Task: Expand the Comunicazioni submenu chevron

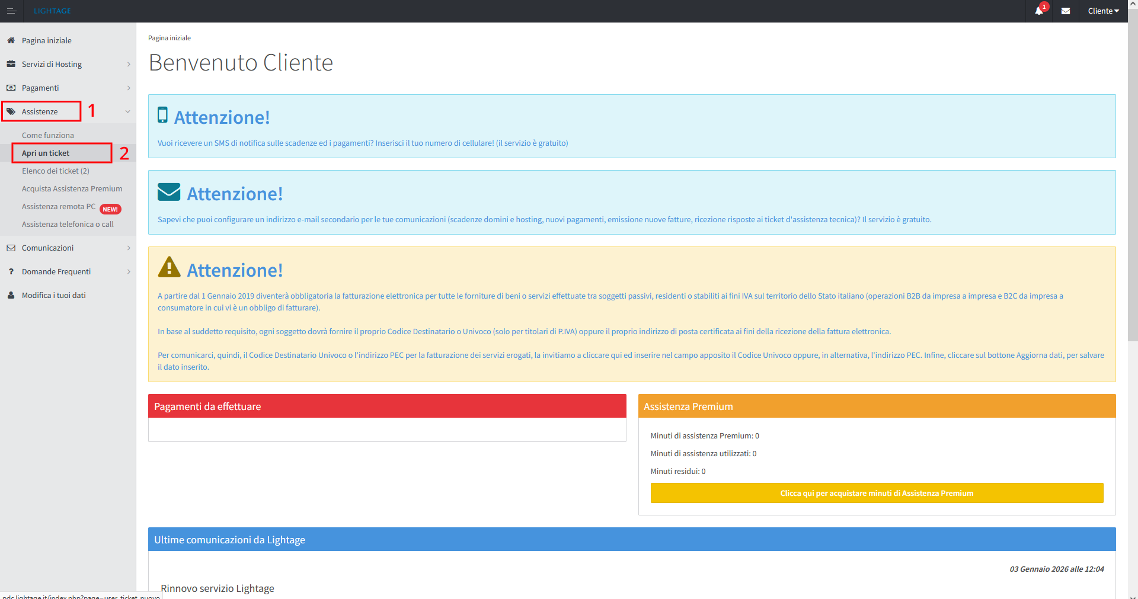Action: tap(129, 248)
